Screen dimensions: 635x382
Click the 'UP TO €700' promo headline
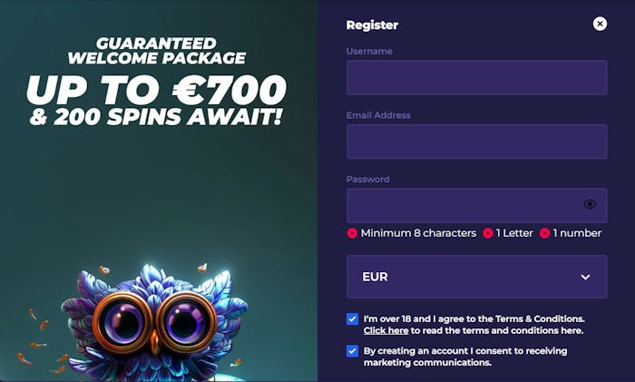[x=156, y=90]
